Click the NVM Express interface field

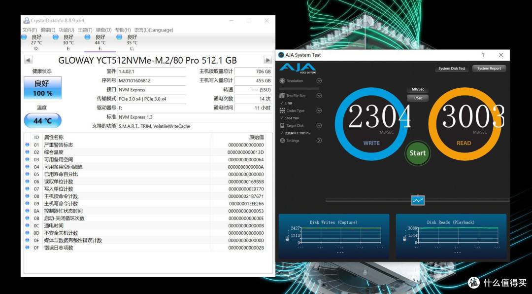(152, 90)
